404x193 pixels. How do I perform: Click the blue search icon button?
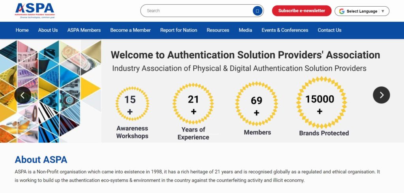pos(257,11)
